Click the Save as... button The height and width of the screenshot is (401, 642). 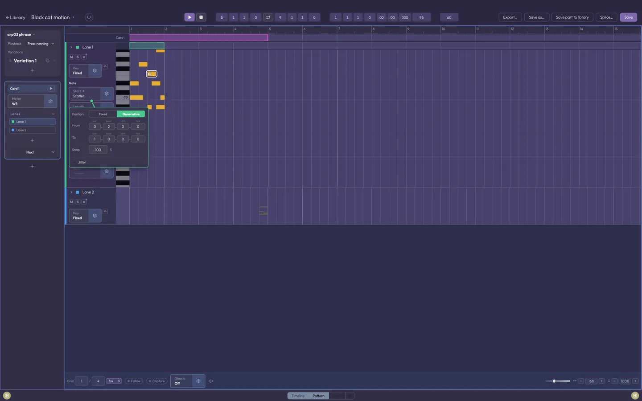coord(536,17)
